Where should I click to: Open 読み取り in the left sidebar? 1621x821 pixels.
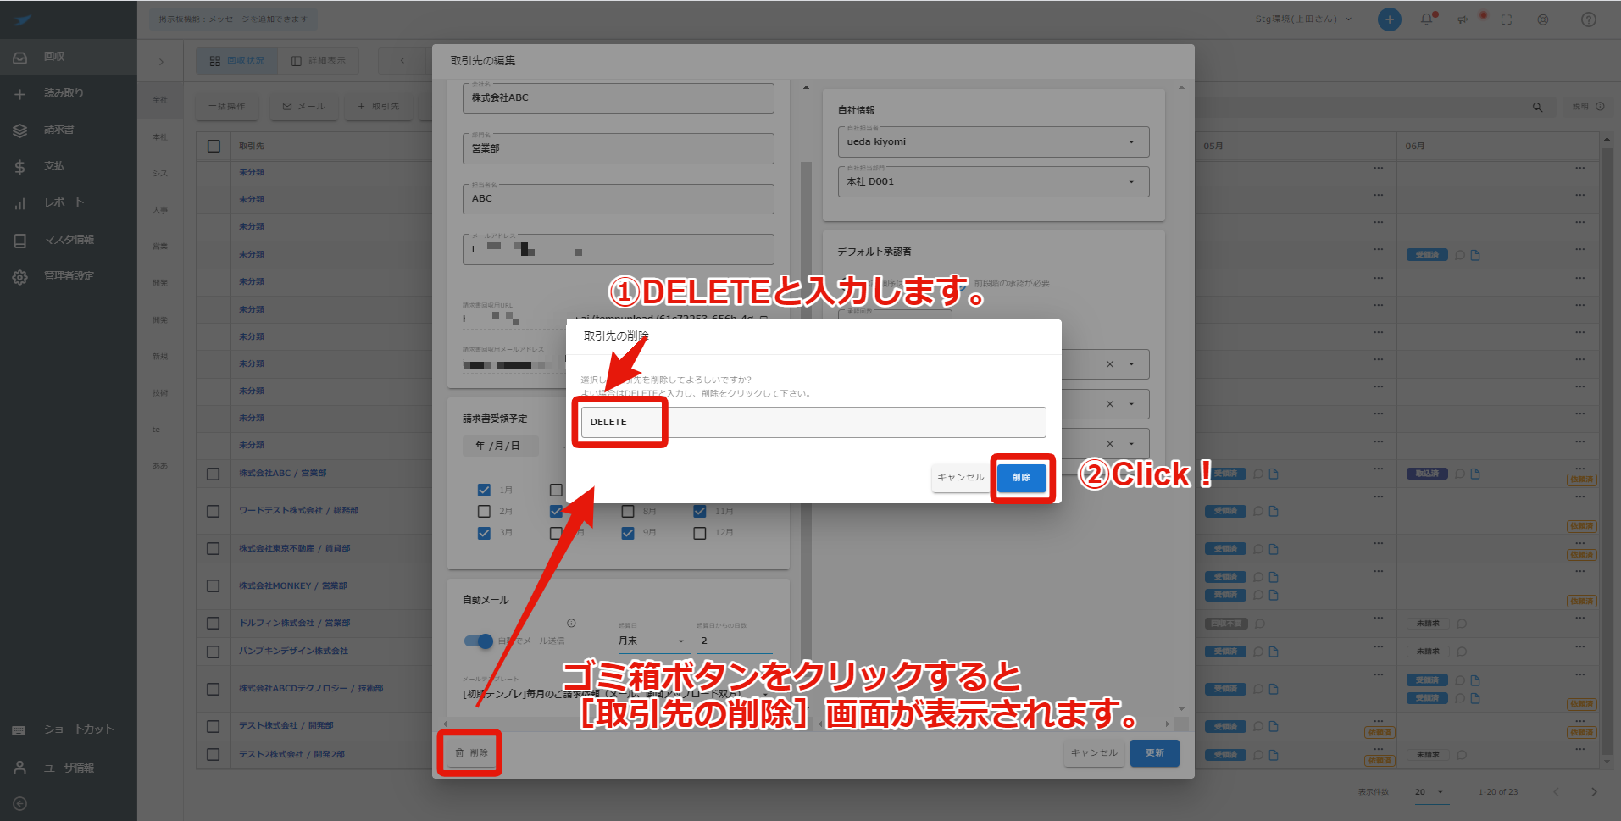click(69, 93)
